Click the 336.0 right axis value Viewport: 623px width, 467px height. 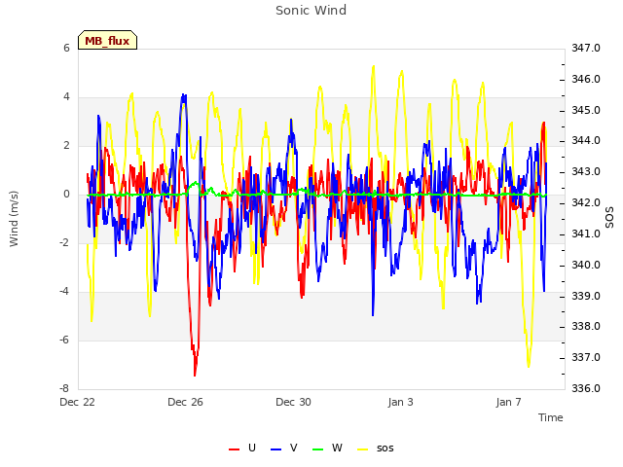pos(586,388)
